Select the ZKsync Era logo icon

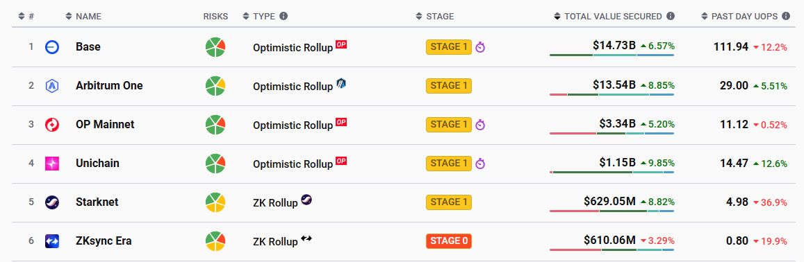click(52, 241)
